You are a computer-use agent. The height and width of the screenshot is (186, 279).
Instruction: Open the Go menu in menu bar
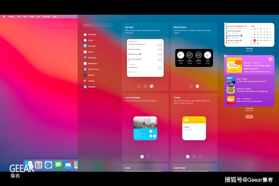click(38, 17)
